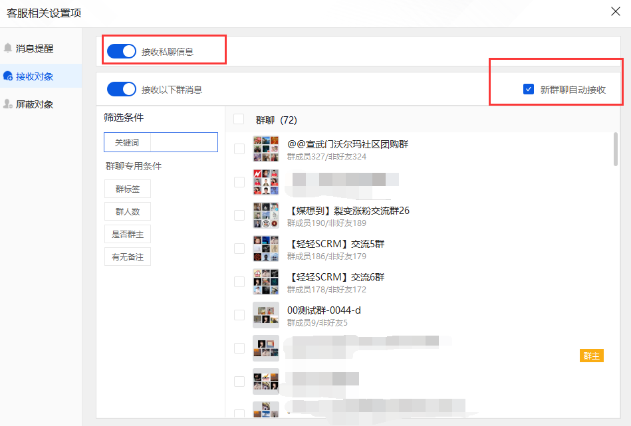Check the select-all 群聊 (72) checkbox
Viewport: 631px width, 426px height.
pos(239,120)
